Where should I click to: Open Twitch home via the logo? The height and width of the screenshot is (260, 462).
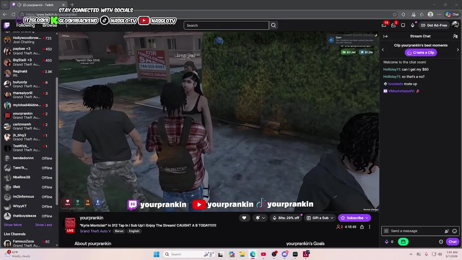(7, 25)
